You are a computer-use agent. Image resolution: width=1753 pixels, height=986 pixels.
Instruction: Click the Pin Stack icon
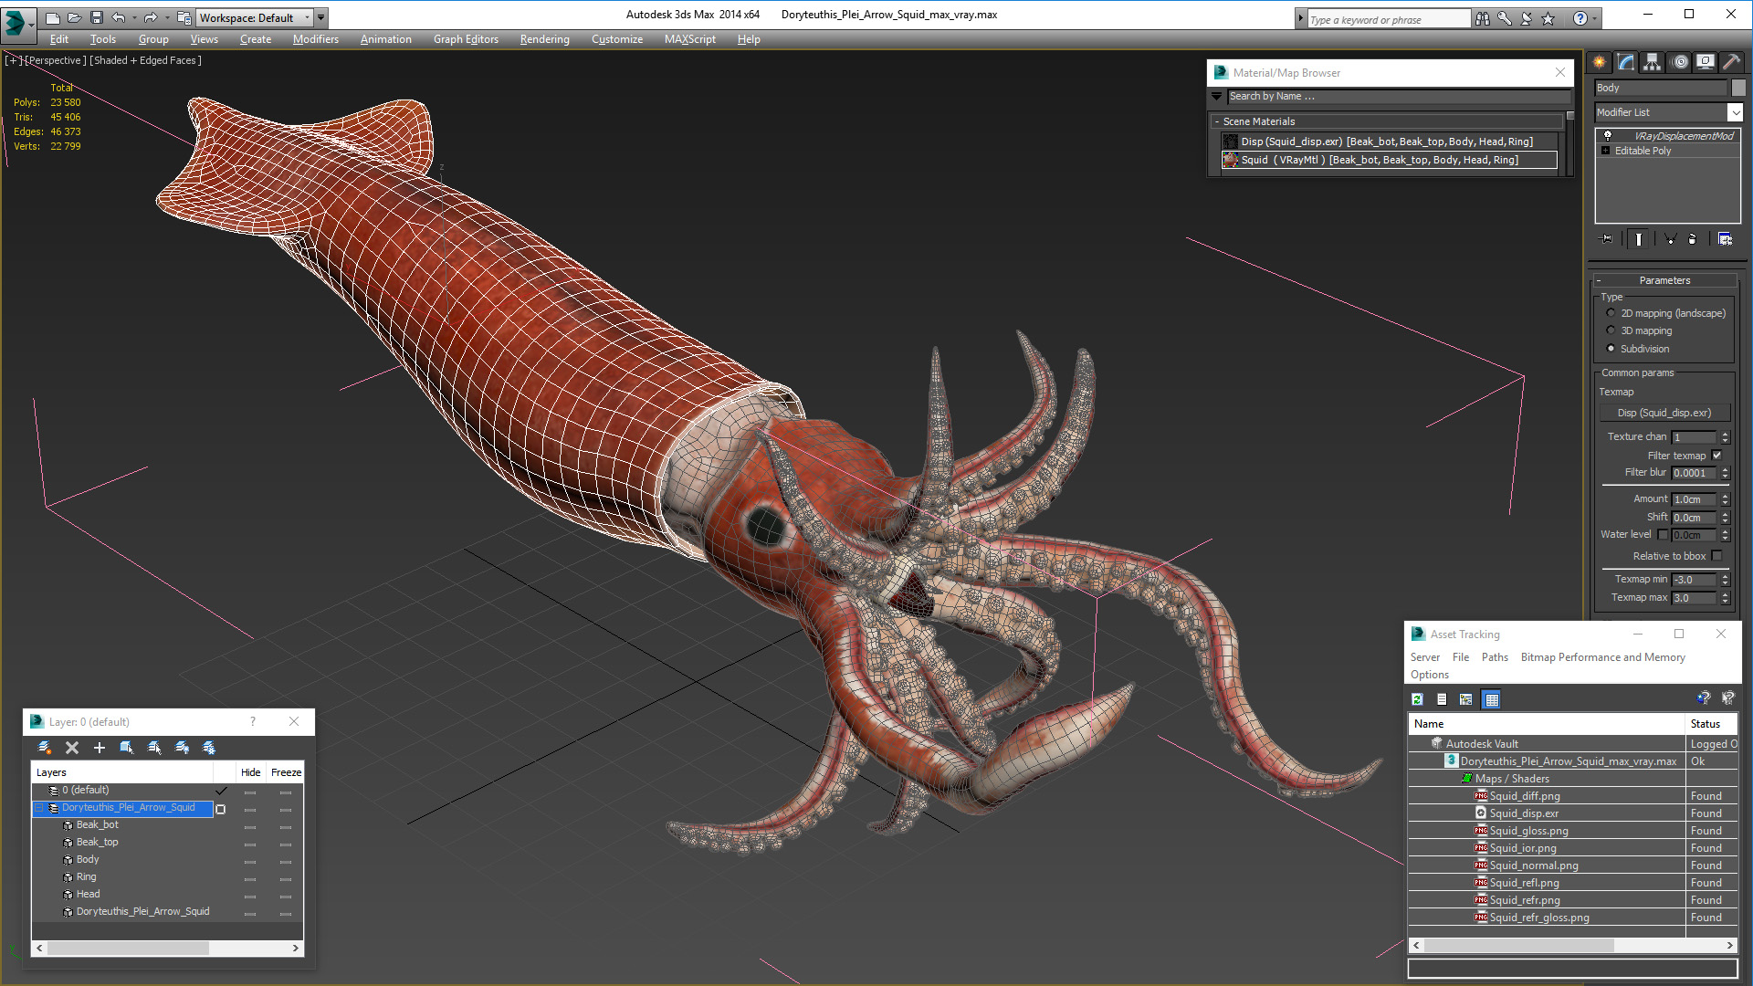point(1607,239)
